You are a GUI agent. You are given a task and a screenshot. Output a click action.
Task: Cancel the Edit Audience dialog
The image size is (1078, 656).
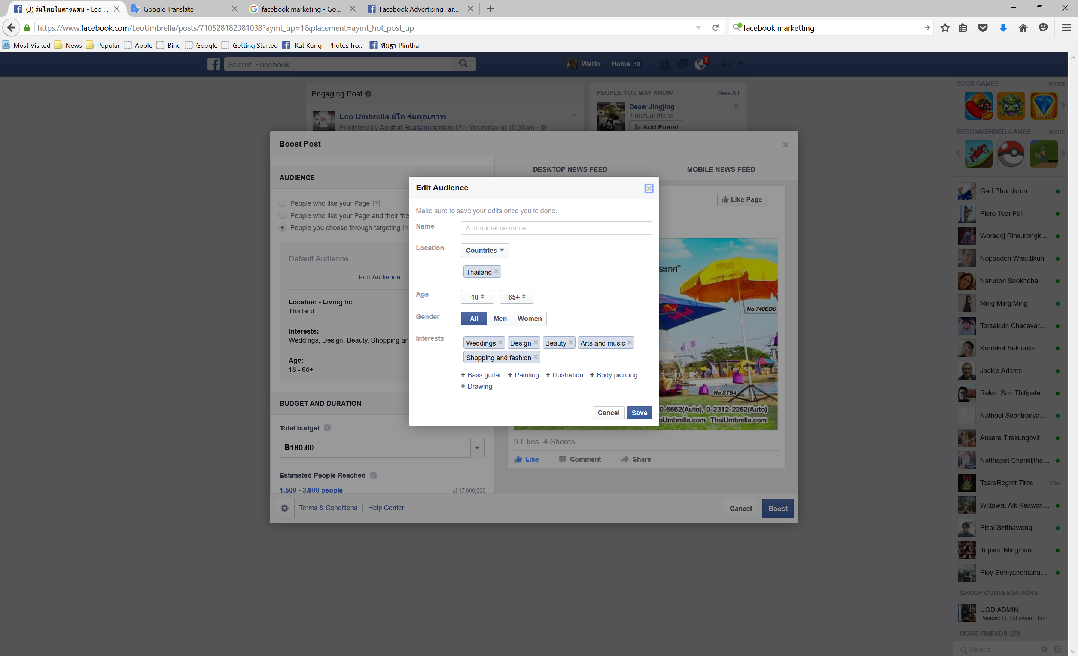(x=608, y=413)
